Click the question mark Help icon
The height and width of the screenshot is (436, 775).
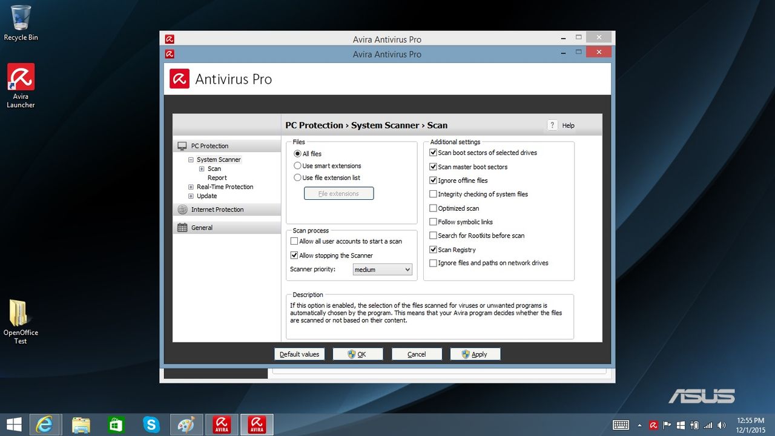tap(552, 125)
